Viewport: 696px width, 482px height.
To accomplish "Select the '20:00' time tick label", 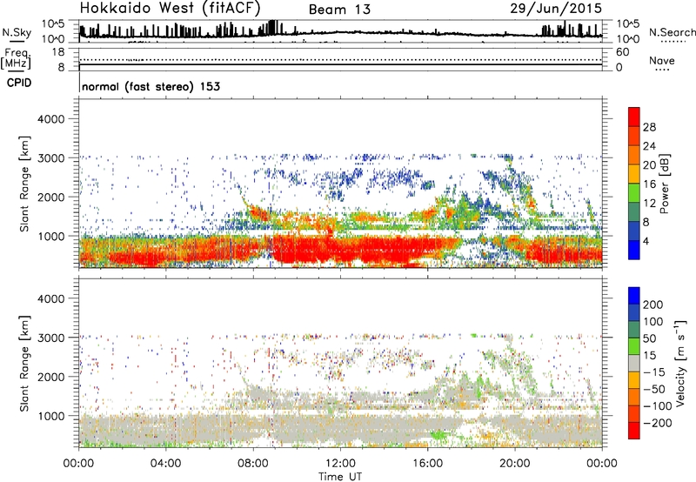I will click(514, 464).
